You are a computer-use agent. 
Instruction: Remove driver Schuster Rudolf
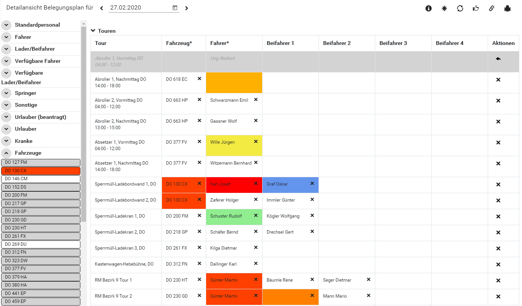pos(256,215)
